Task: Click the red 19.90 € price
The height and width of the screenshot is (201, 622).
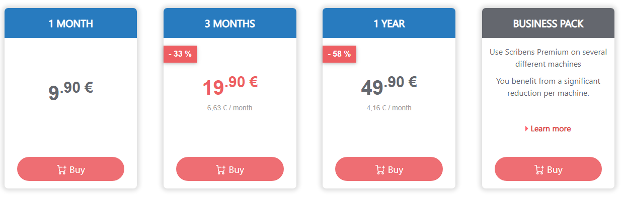Action: coord(230,86)
